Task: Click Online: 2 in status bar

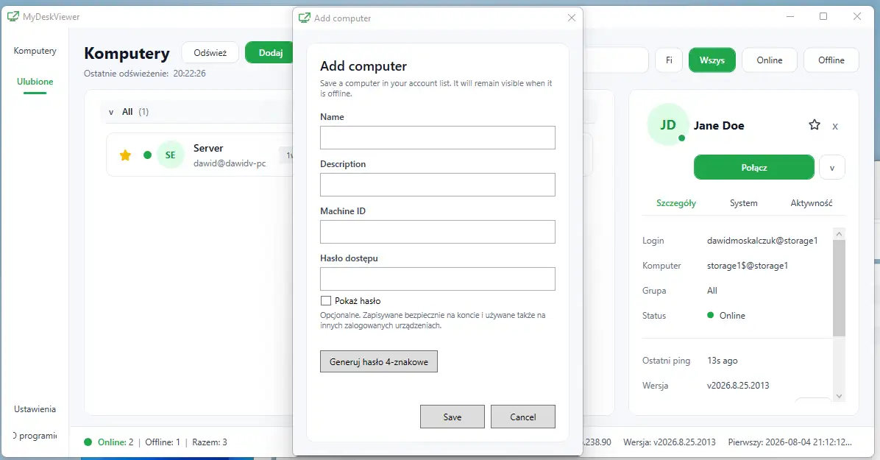Action: click(x=116, y=442)
